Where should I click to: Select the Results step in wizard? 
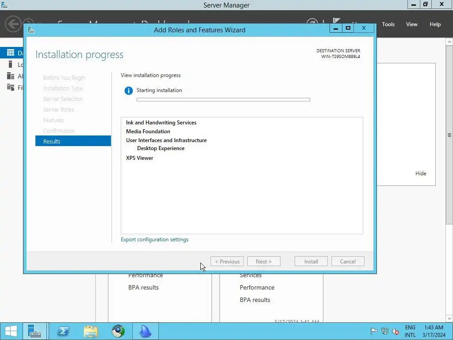pos(73,141)
